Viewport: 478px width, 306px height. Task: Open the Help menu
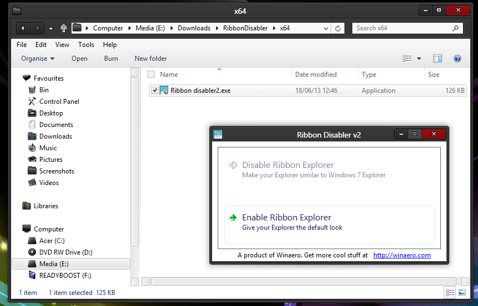pos(110,45)
